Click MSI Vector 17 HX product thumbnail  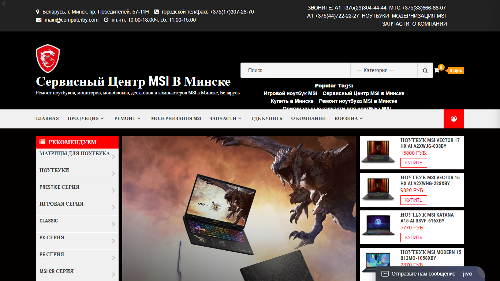378,153
